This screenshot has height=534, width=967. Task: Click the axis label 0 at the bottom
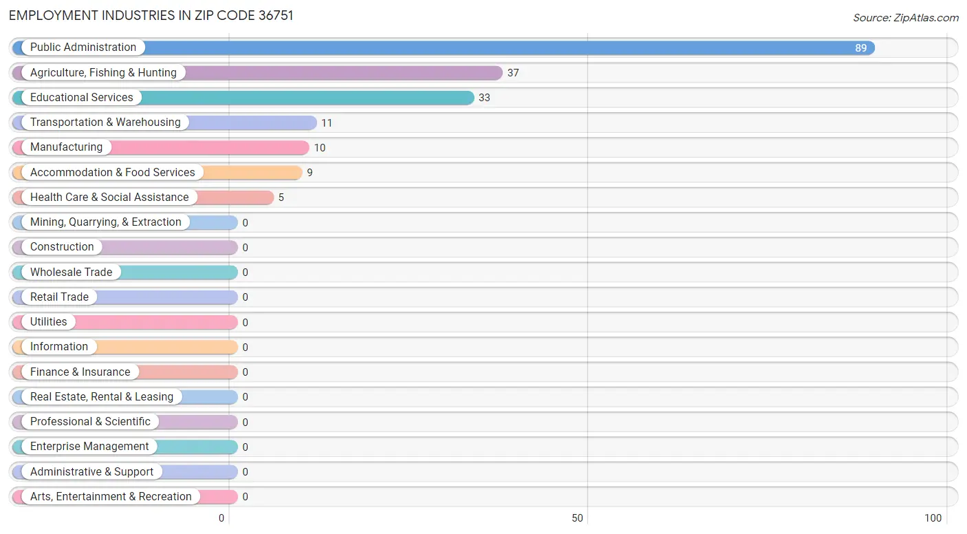point(221,518)
